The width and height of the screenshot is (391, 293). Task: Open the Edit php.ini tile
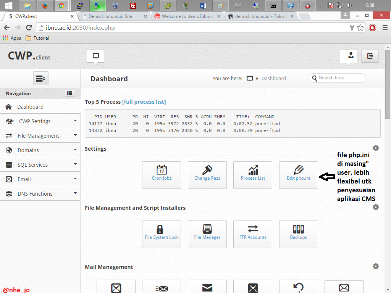299,175
